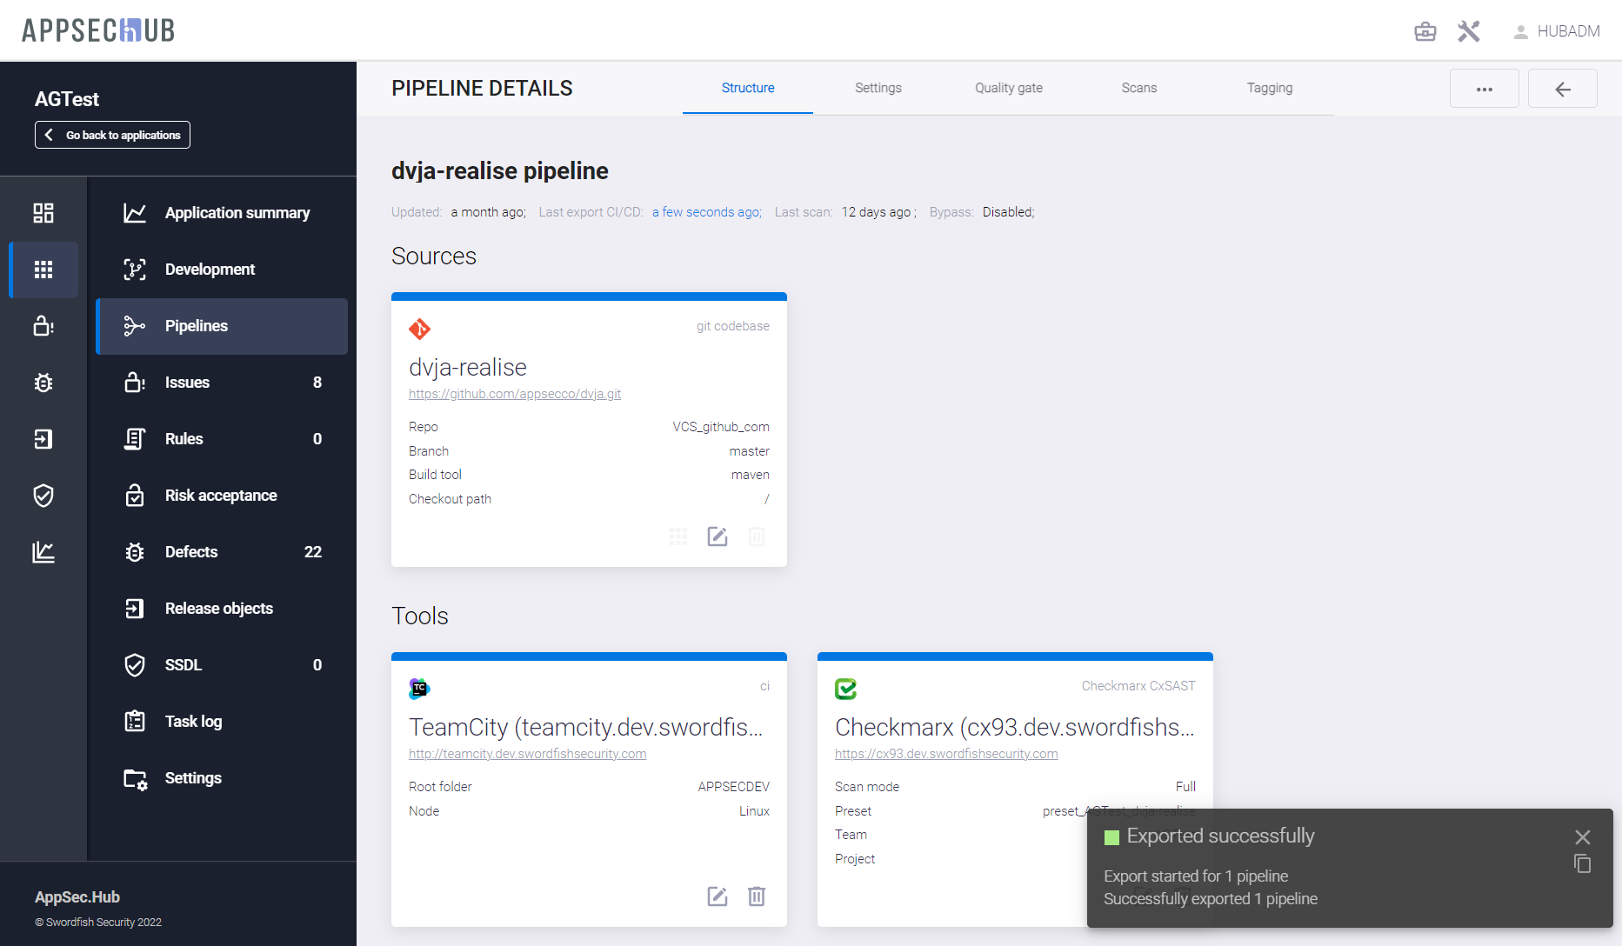This screenshot has height=946, width=1622.
Task: Click the bug icon in left rail
Action: click(x=43, y=383)
